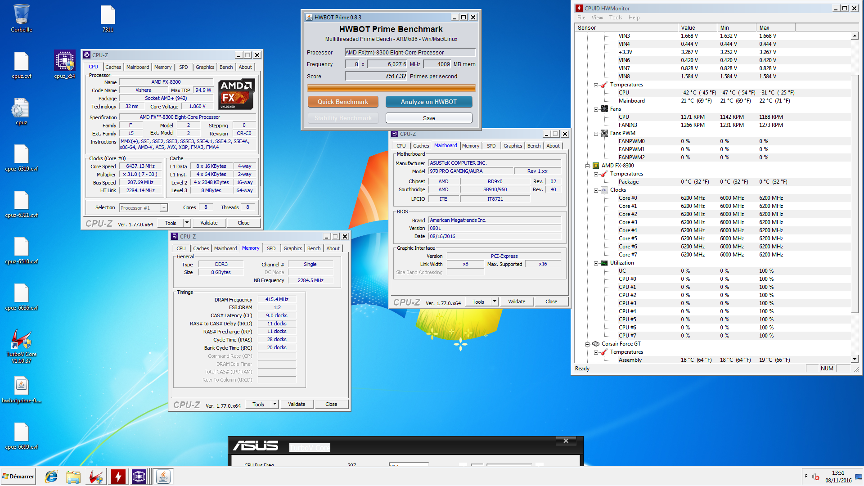The height and width of the screenshot is (486, 864).
Task: Click Save in HWBOT Prime window
Action: point(429,118)
